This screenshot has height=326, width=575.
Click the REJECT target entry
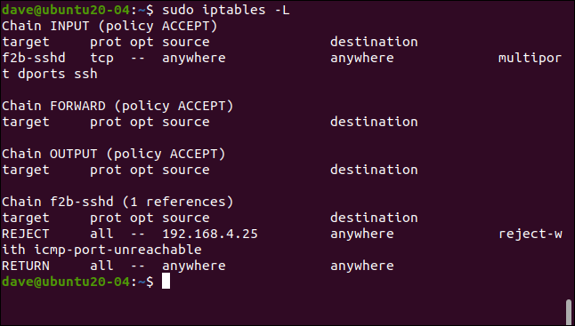[x=25, y=234]
